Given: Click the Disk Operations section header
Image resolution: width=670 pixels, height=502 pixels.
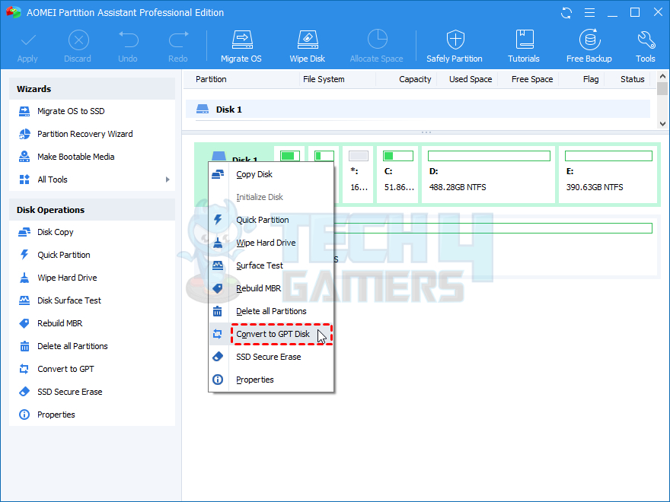Looking at the screenshot, I should pyautogui.click(x=92, y=210).
